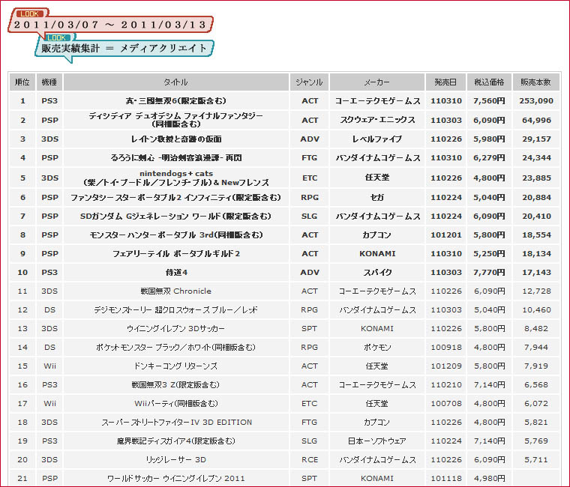Click price 7,770円

[x=489, y=273]
